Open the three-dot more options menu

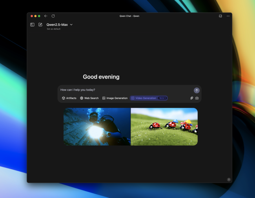228,16
